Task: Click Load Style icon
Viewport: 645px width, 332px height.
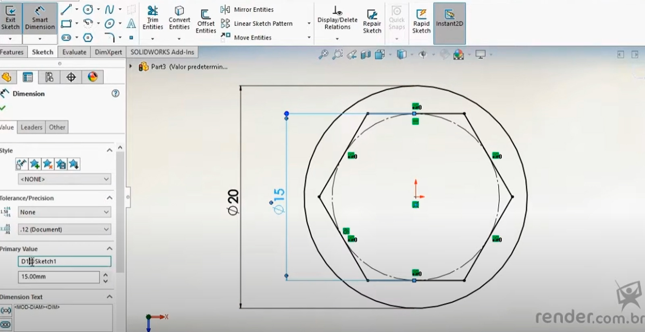Action: point(74,164)
